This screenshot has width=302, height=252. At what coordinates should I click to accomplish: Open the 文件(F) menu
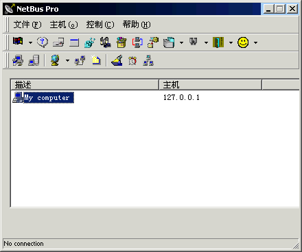[x=27, y=25]
